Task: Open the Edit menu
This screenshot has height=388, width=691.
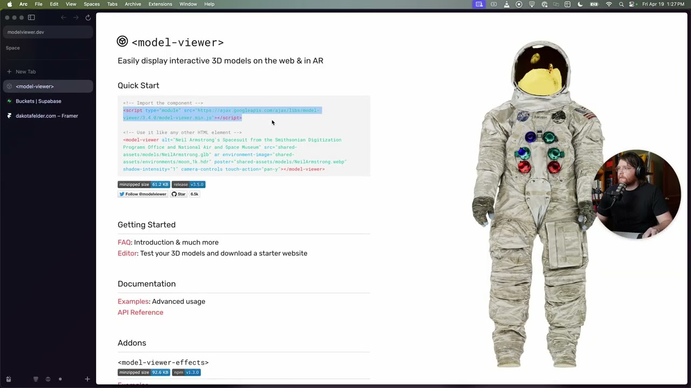Action: [x=54, y=4]
